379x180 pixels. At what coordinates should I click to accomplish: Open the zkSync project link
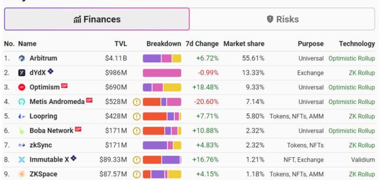pyautogui.click(x=41, y=145)
